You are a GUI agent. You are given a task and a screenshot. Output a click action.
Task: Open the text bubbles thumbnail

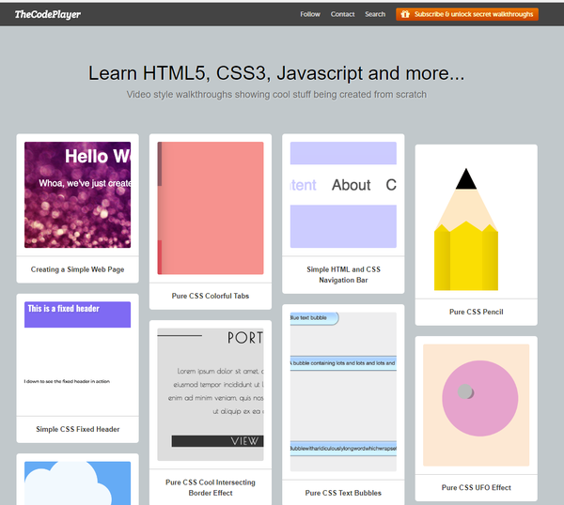343,391
